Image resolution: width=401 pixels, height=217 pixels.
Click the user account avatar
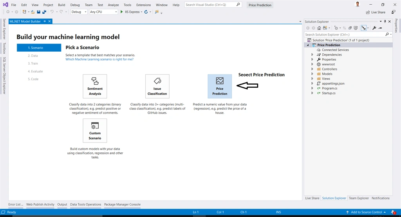click(x=358, y=4)
